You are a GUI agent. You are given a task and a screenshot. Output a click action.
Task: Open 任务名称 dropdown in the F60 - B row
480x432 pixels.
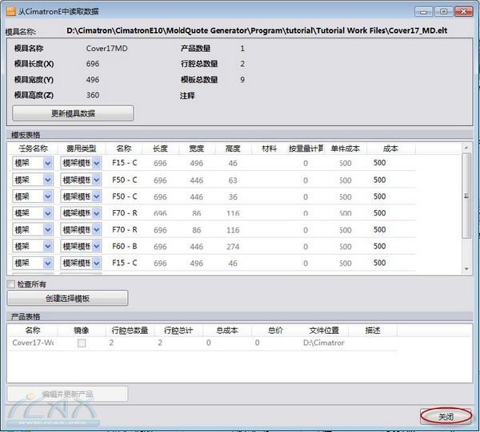48,246
